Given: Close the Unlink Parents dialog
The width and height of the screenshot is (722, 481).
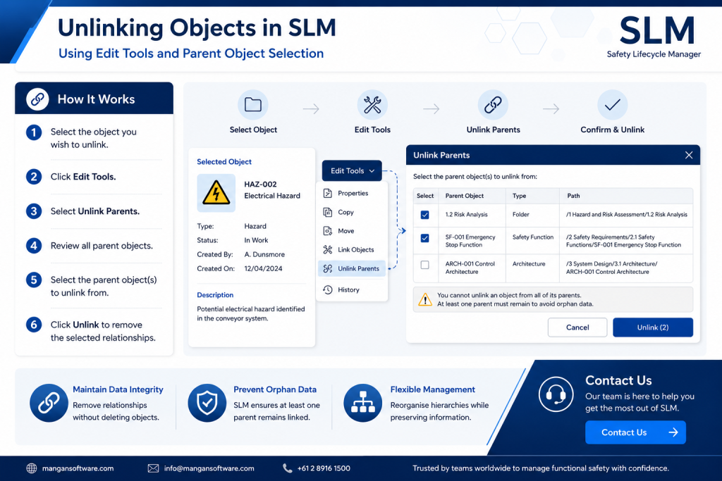Looking at the screenshot, I should coord(689,155).
